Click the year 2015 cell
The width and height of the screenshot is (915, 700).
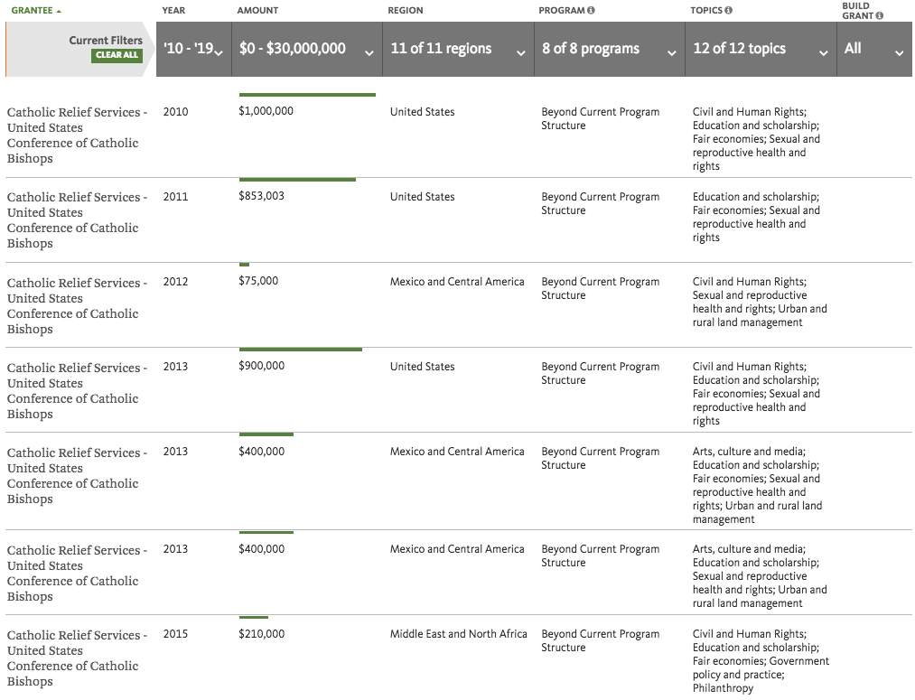[175, 633]
